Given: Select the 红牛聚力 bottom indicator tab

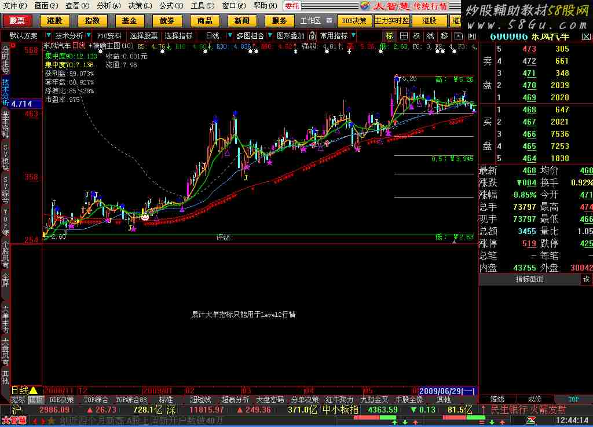Looking at the screenshot, I should 339,400.
